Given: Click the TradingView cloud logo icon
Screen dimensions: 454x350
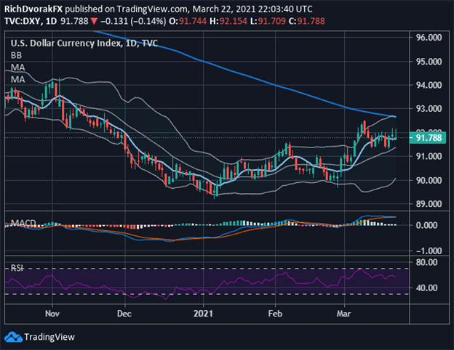Looking at the screenshot, I should click(13, 337).
